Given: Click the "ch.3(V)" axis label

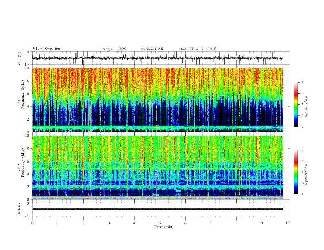Looking at the screenshot, I should 20,210.
